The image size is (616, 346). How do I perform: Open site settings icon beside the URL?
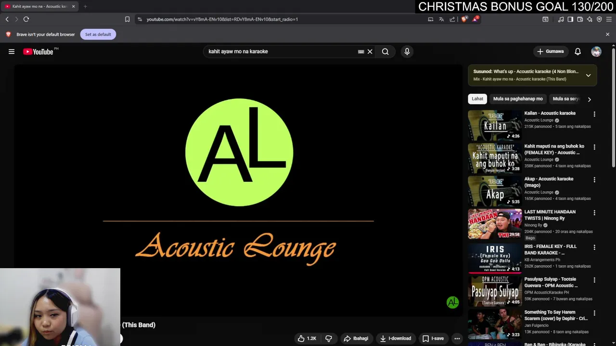click(140, 19)
